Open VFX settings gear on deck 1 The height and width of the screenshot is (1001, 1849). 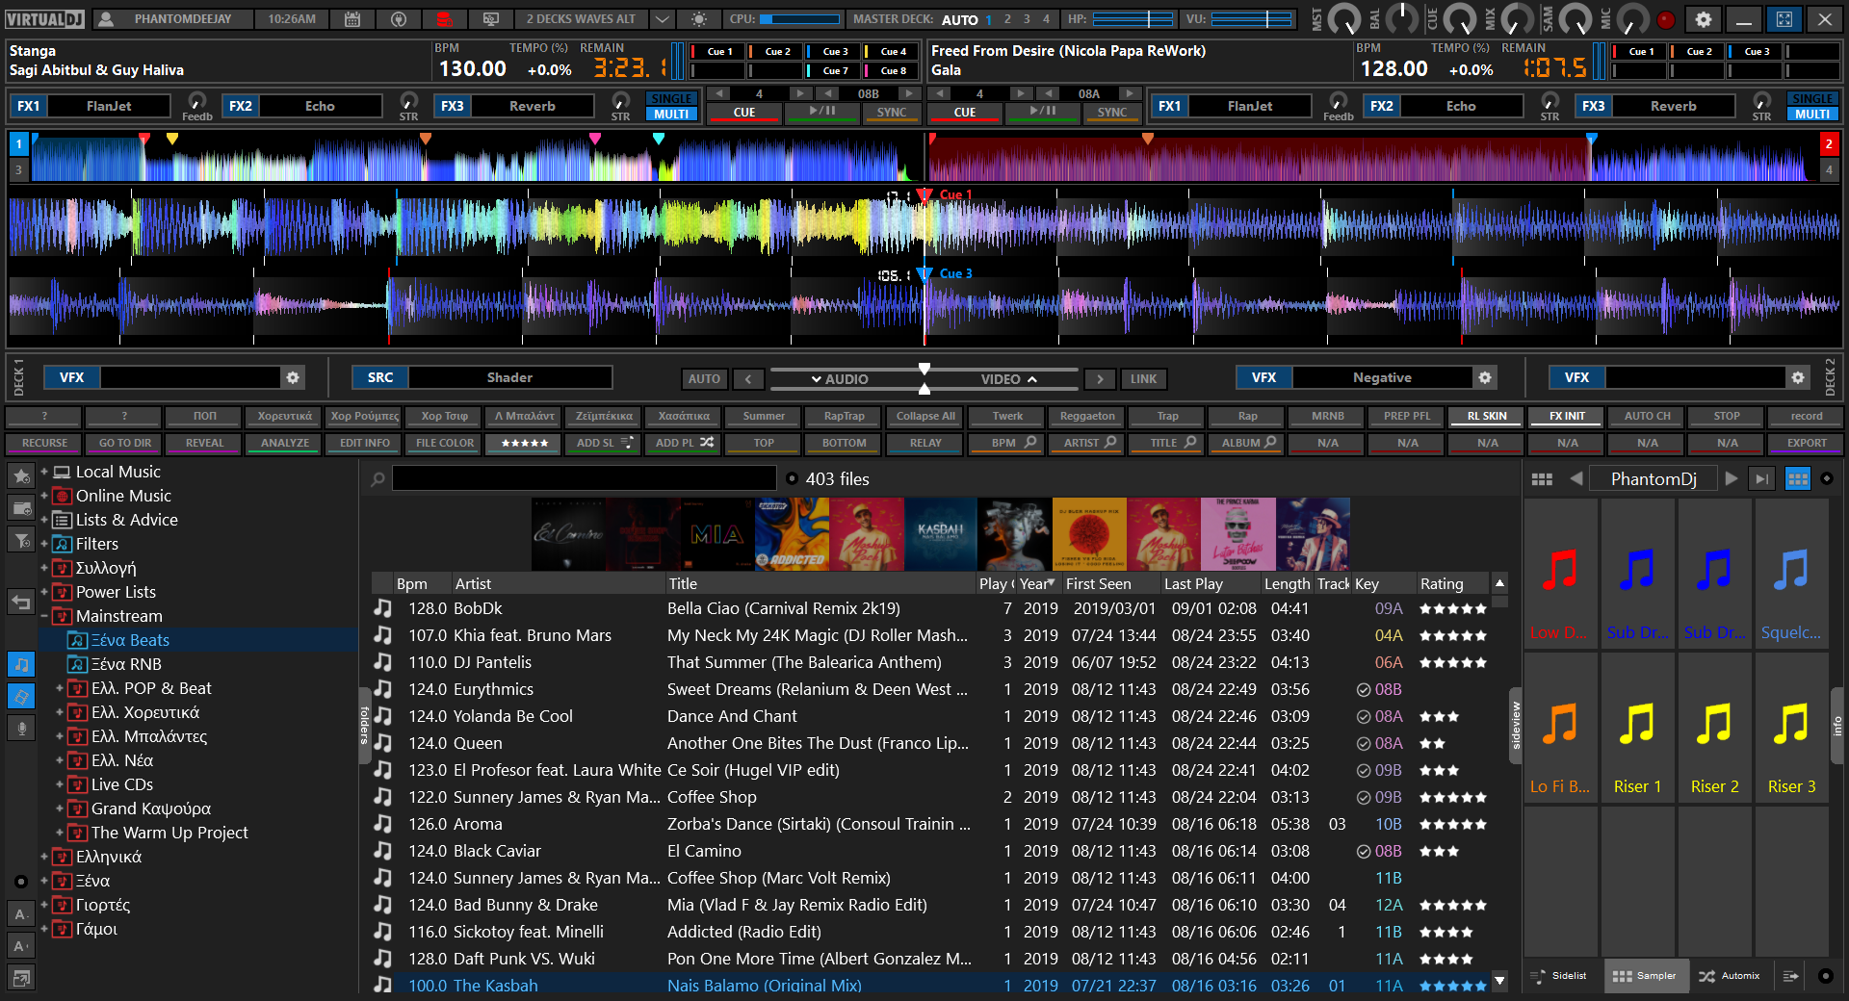pos(293,377)
